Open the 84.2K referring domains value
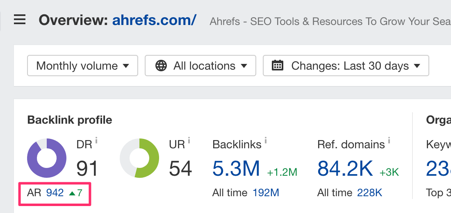Viewport: 451px width, 213px height. [345, 168]
